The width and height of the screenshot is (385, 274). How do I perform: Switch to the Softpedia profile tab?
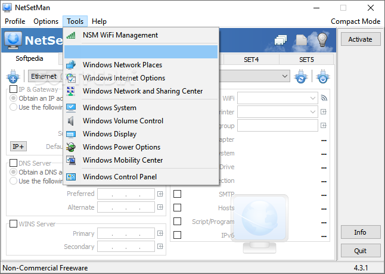tap(29, 58)
